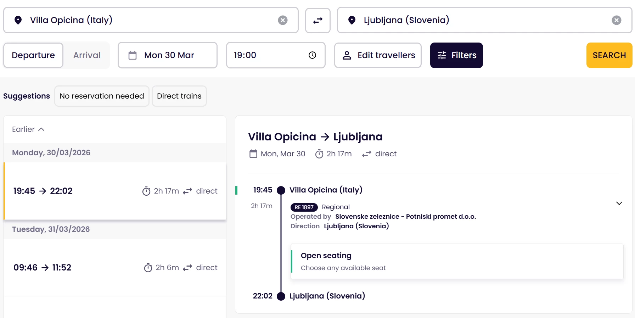Screen dimensions: 635x318
Task: Click the calendar icon beside Mon 30 Mar
Action: 133,55
